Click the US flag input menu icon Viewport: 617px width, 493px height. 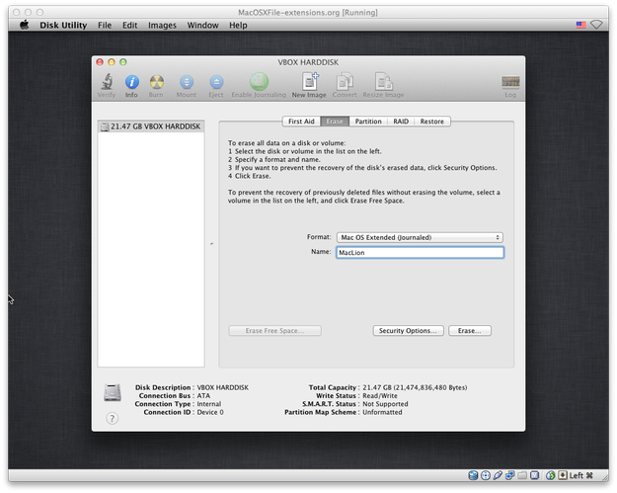(580, 25)
